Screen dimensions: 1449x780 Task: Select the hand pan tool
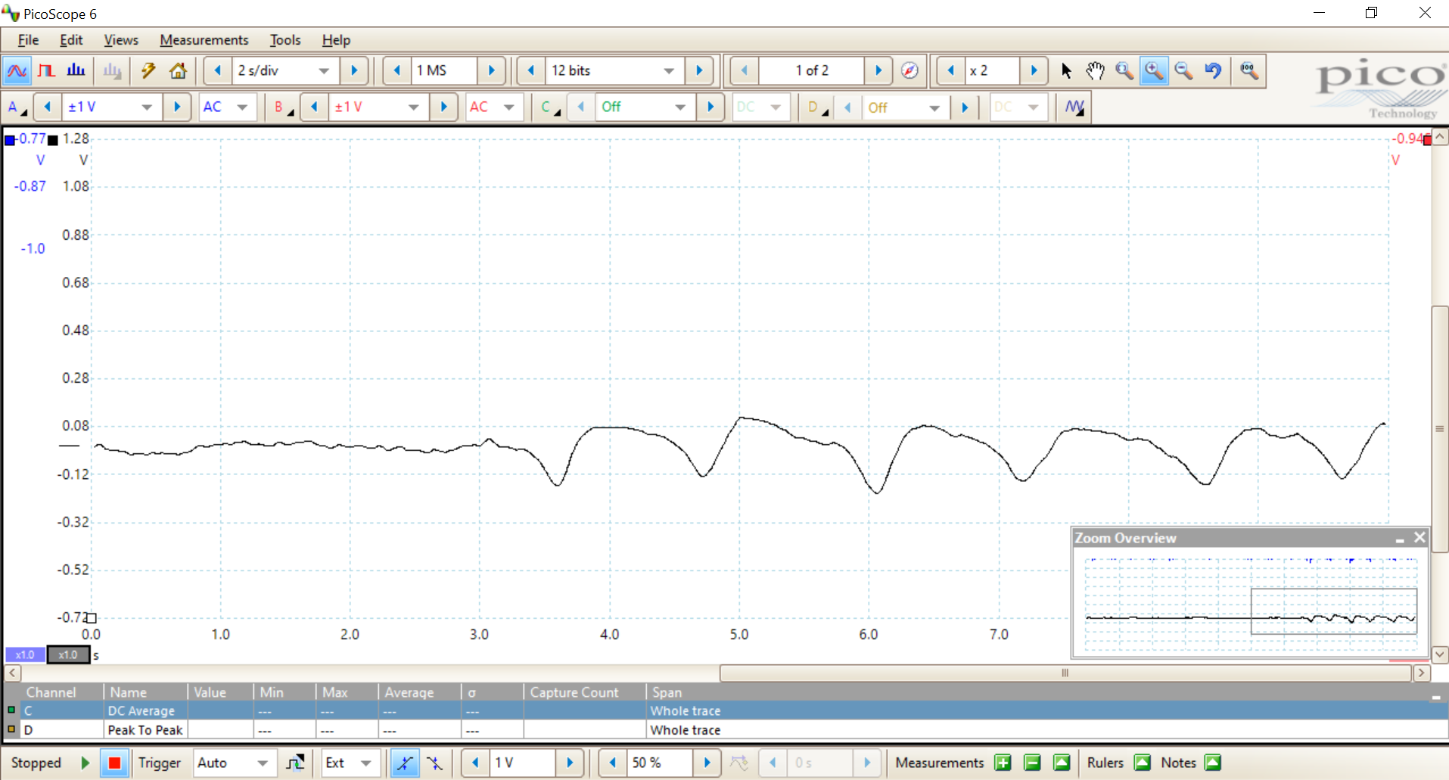point(1095,70)
